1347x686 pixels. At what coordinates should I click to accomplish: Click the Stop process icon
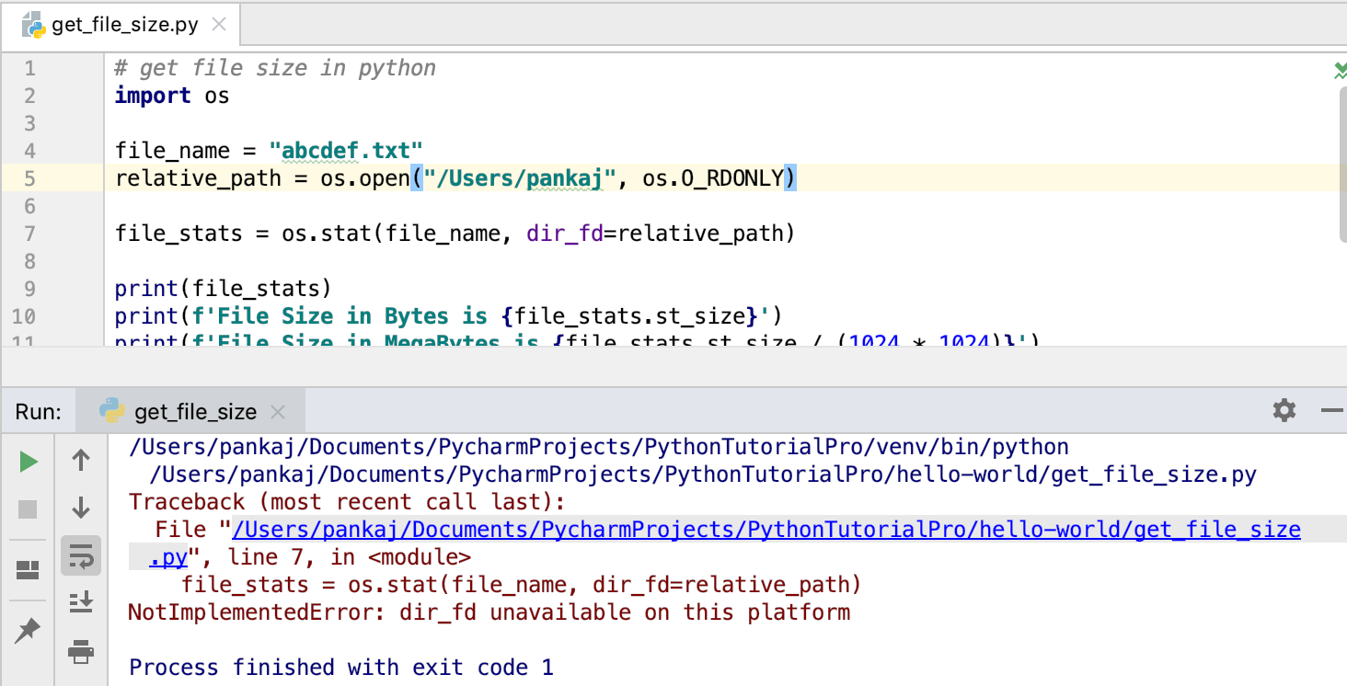28,507
